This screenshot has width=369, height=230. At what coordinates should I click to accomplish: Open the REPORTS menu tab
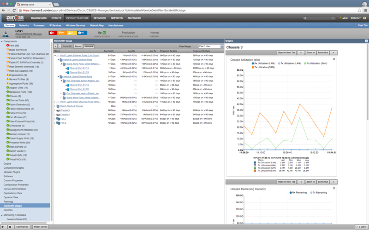pyautogui.click(x=117, y=18)
